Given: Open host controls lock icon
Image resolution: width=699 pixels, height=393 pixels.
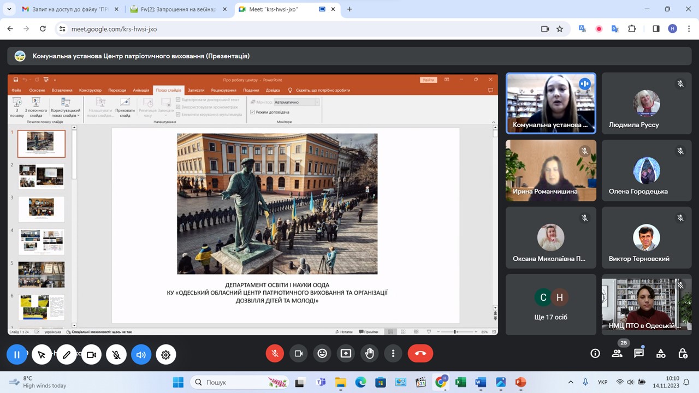Looking at the screenshot, I should pyautogui.click(x=682, y=354).
